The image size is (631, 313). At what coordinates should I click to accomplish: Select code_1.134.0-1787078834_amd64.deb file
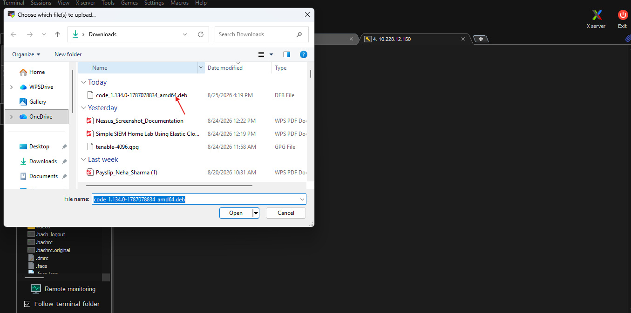coord(142,95)
